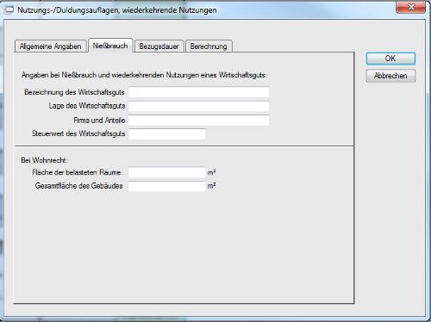Click the Steuerwert des Wirtschaftsguts field
The image size is (431, 322).
point(167,134)
